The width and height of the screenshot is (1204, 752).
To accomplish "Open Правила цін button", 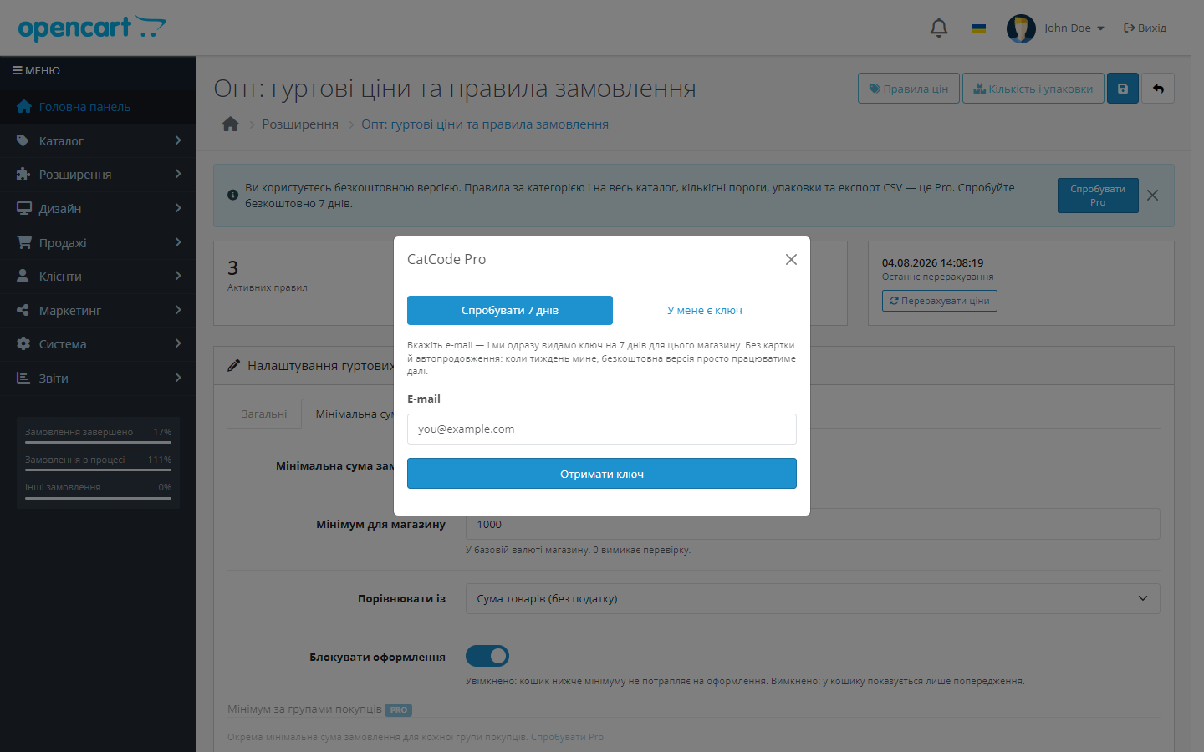I will click(x=908, y=89).
